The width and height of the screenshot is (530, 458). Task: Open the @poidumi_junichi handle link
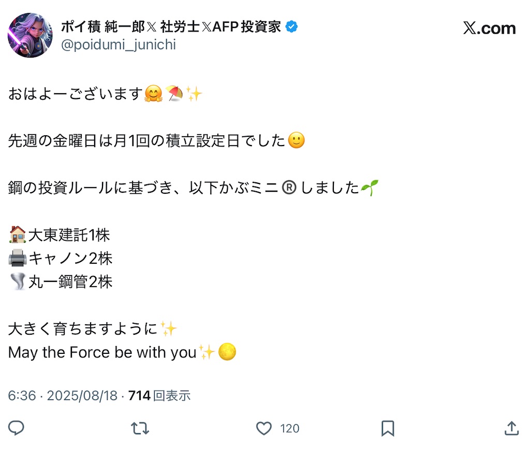pyautogui.click(x=119, y=45)
